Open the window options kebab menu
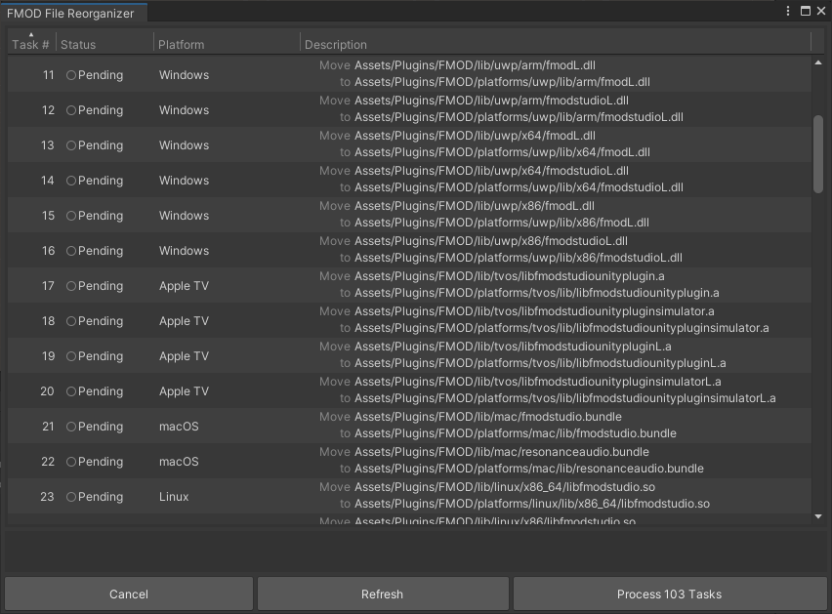The height and width of the screenshot is (614, 832). (x=789, y=12)
